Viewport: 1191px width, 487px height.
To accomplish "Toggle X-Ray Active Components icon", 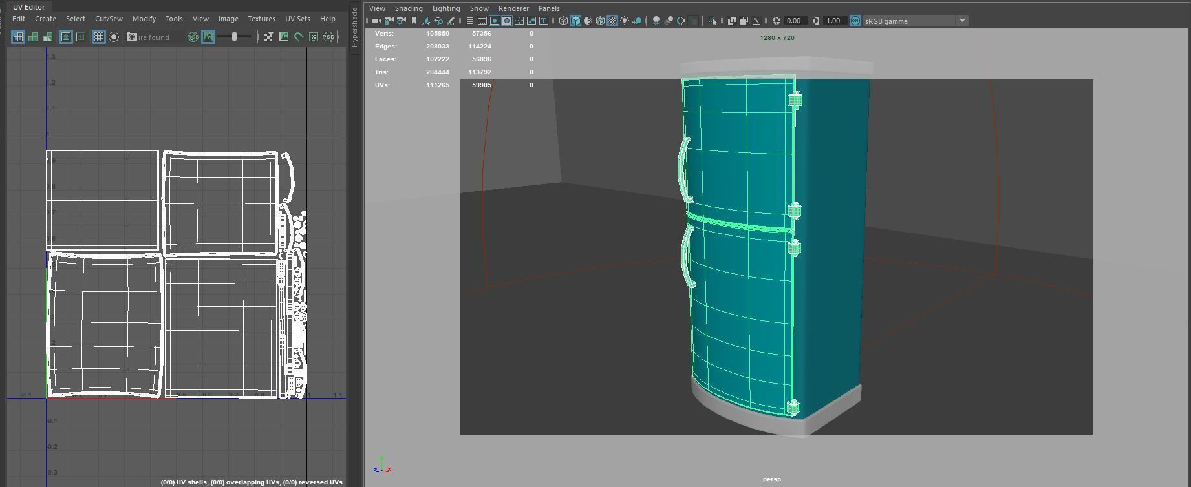I will click(744, 21).
